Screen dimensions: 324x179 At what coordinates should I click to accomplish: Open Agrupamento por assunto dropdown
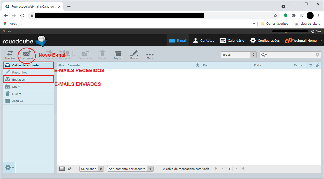130,169
